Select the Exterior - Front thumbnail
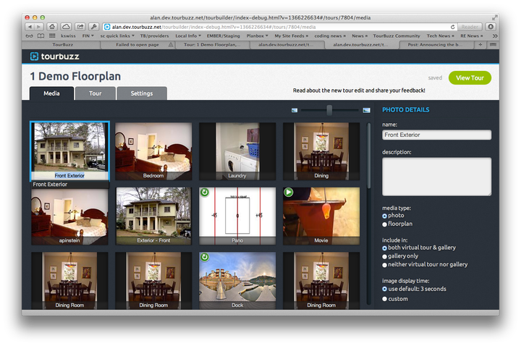 click(x=153, y=216)
